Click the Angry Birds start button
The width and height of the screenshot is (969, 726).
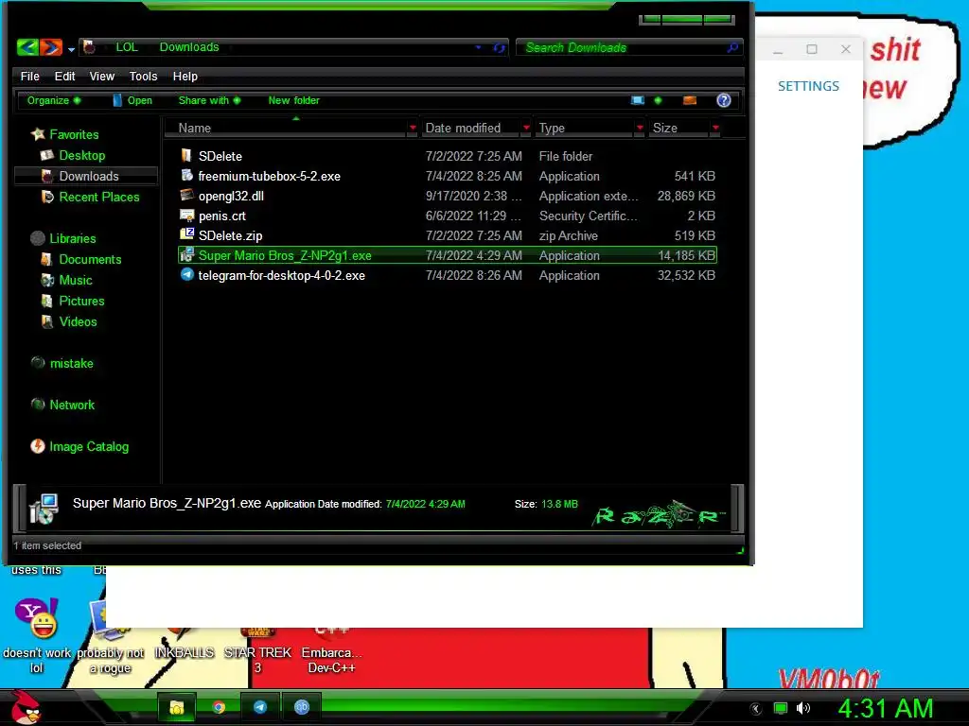[26, 707]
